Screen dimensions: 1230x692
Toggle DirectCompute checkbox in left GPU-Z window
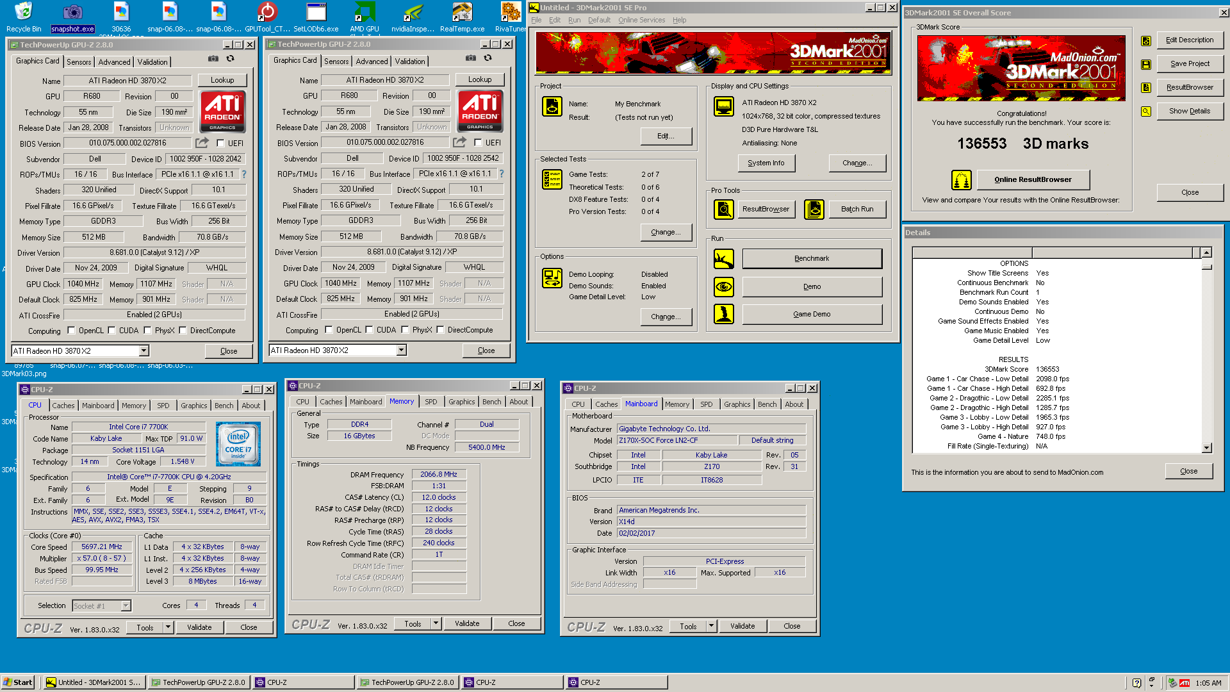183,331
